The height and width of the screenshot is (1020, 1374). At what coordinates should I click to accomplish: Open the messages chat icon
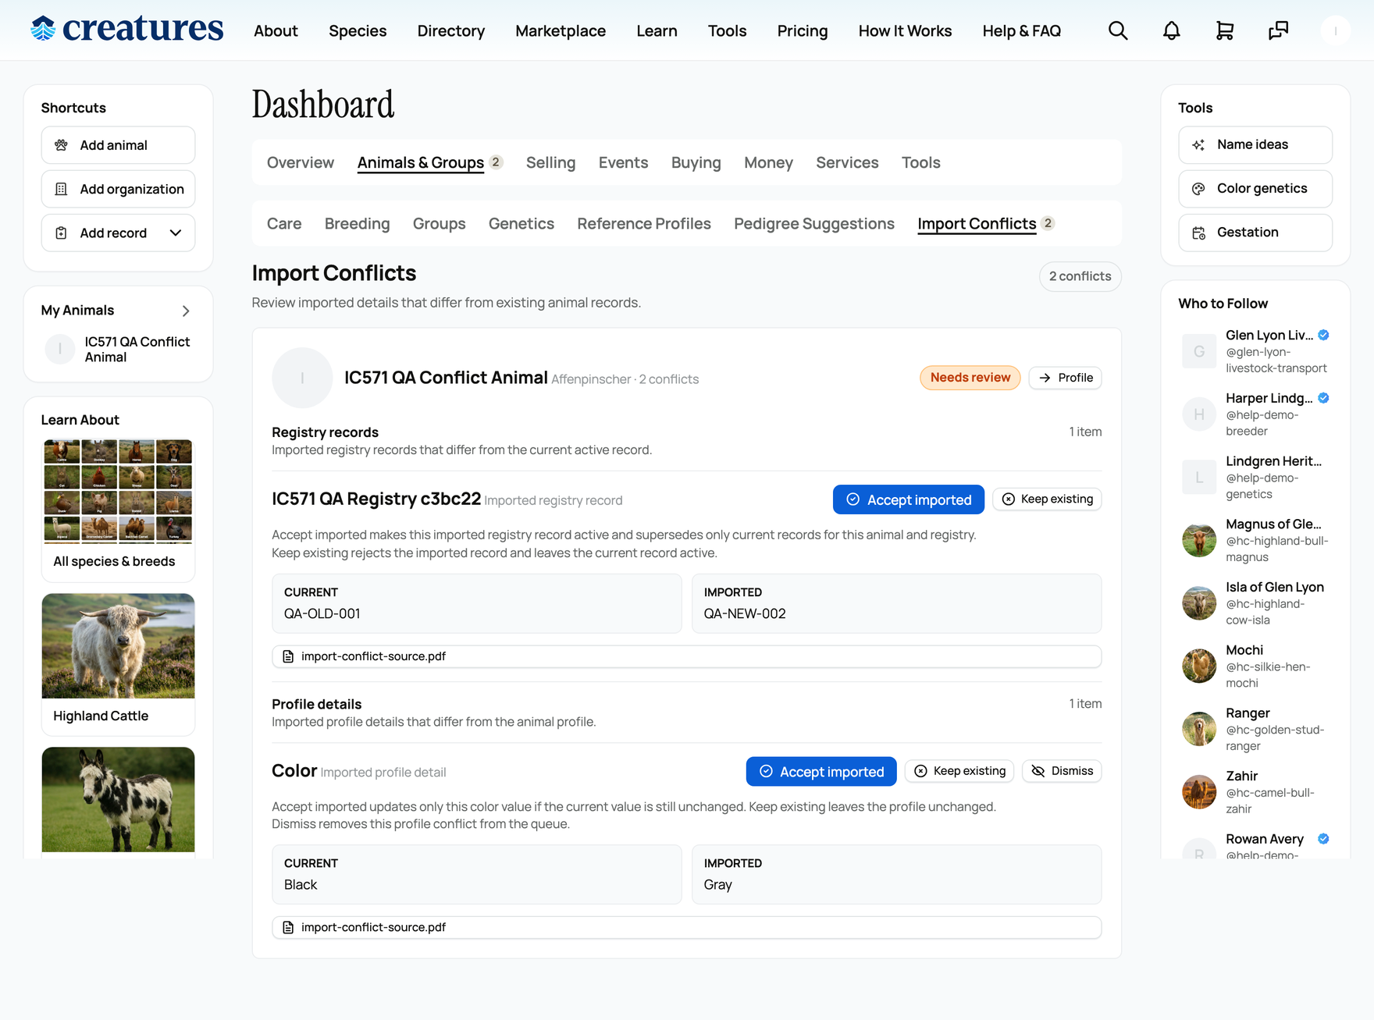coord(1278,30)
